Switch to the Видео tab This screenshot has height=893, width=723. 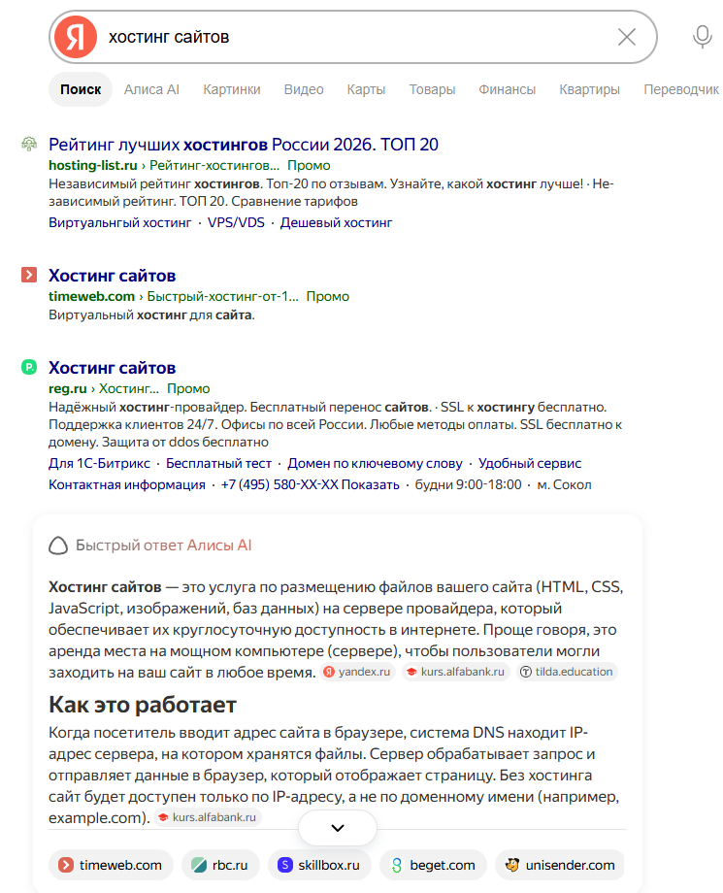click(304, 89)
